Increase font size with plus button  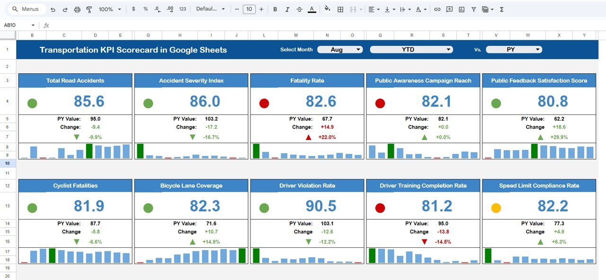[260, 9]
